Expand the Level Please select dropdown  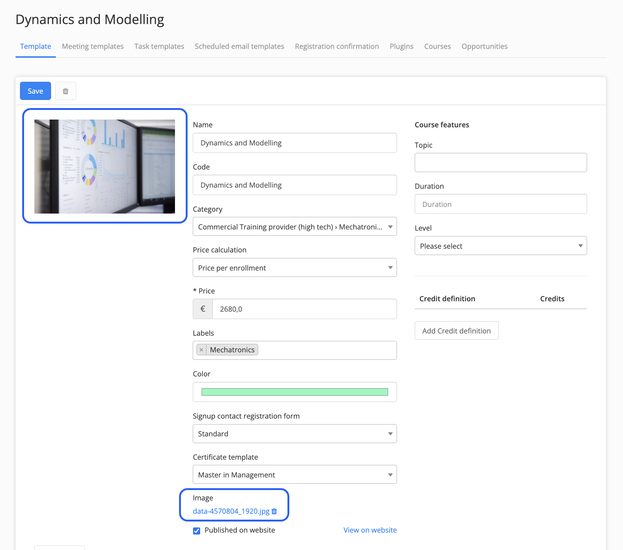pos(501,246)
